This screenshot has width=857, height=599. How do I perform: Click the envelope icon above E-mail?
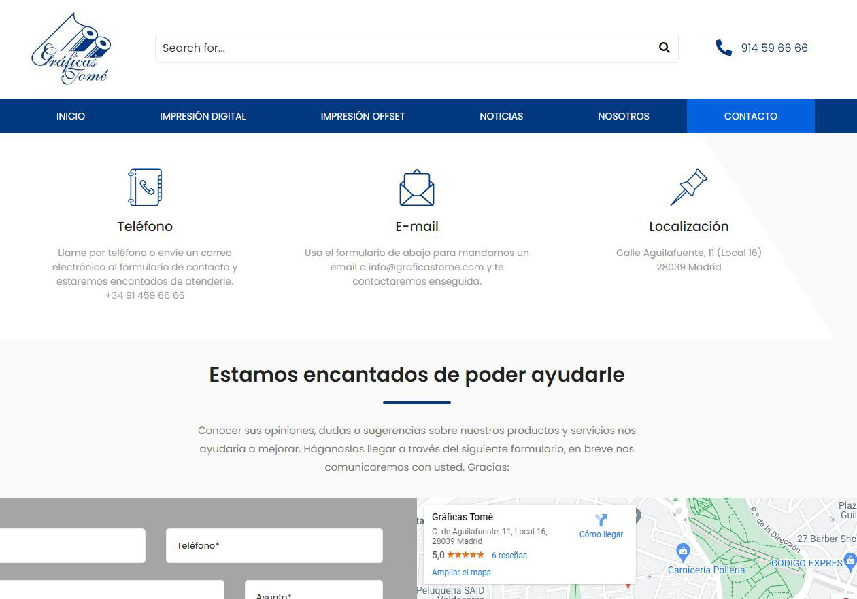click(x=416, y=188)
